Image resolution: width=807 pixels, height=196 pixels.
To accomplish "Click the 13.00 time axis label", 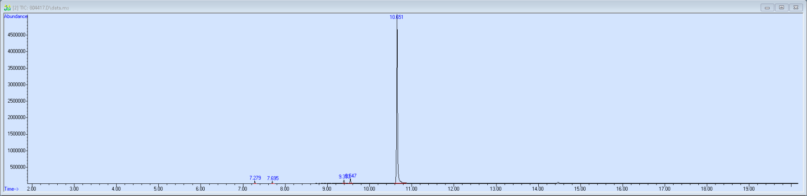I will [x=495, y=189].
